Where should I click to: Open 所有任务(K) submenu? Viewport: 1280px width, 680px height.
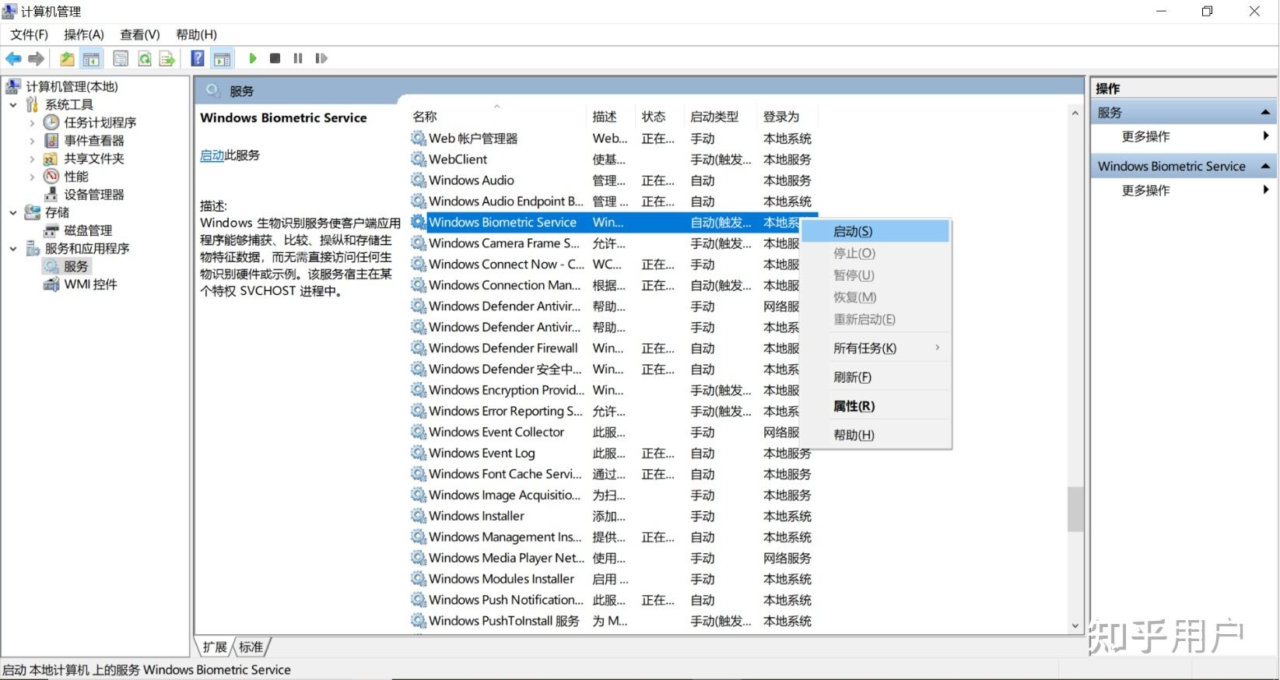point(875,348)
